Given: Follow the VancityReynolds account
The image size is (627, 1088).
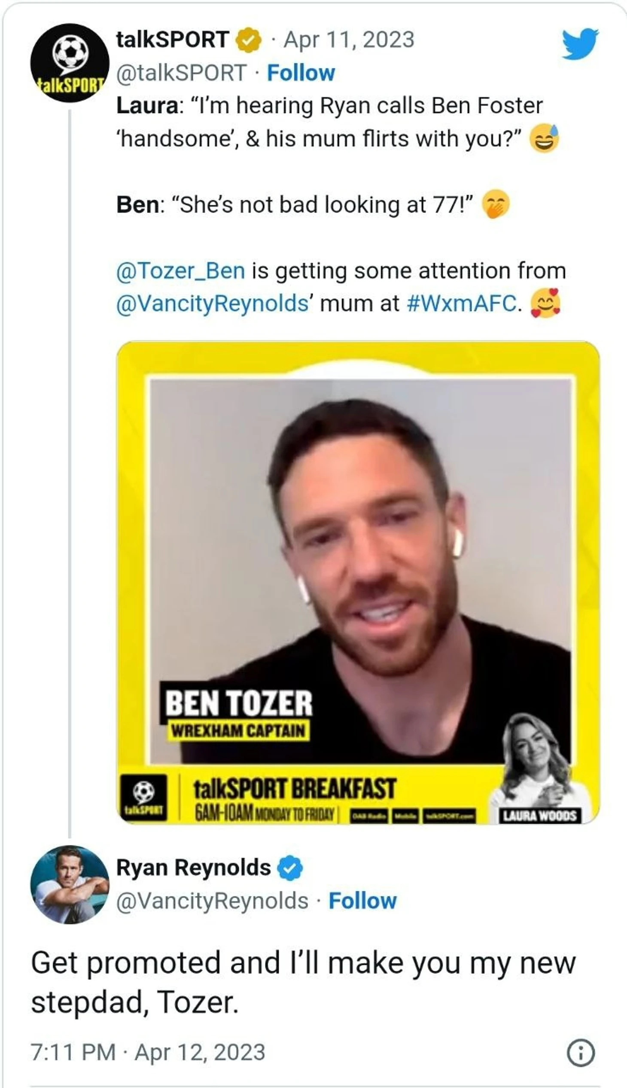Looking at the screenshot, I should click(x=362, y=901).
